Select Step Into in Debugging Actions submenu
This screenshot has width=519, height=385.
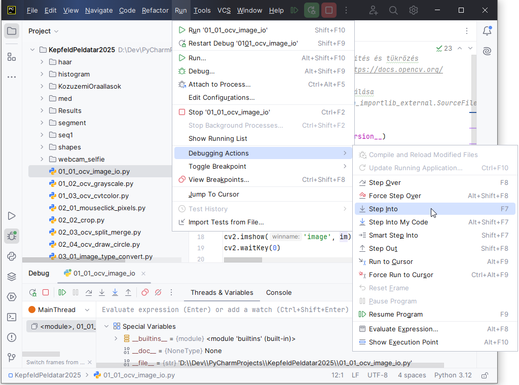click(x=435, y=209)
